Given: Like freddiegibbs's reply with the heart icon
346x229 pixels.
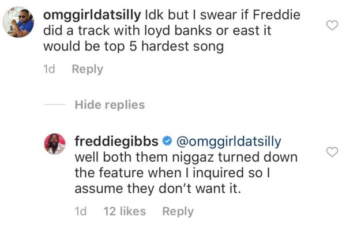Looking at the screenshot, I should [x=332, y=152].
